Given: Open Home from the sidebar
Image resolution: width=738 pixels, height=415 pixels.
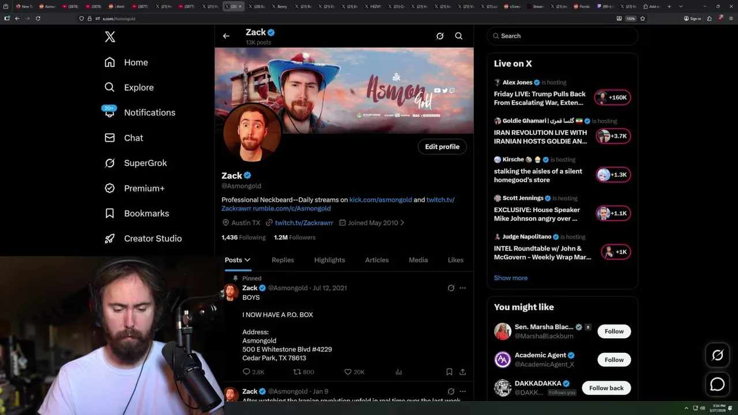Looking at the screenshot, I should tap(126, 62).
